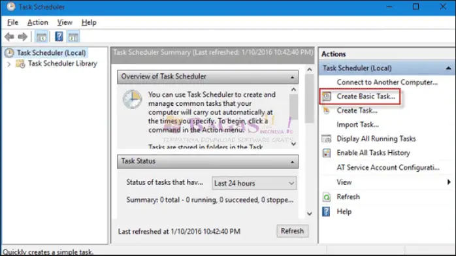Open the Action menu
The height and width of the screenshot is (256, 456).
click(x=37, y=22)
